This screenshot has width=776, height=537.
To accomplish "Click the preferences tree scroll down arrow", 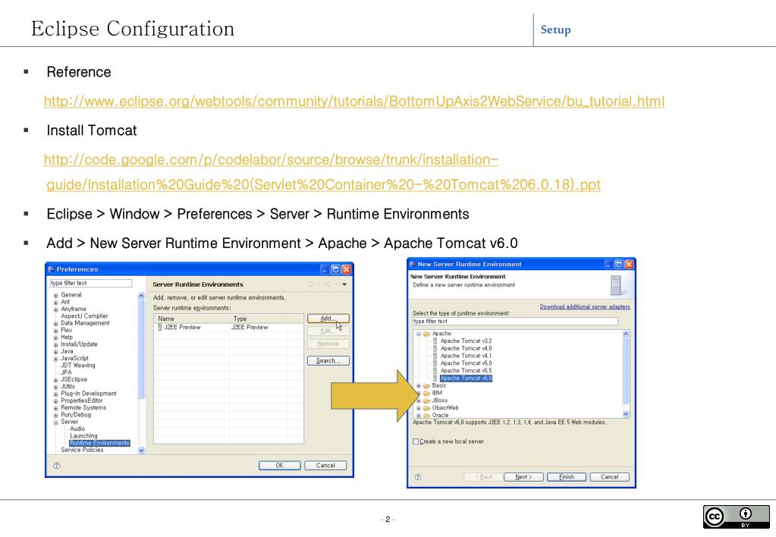I will (142, 451).
